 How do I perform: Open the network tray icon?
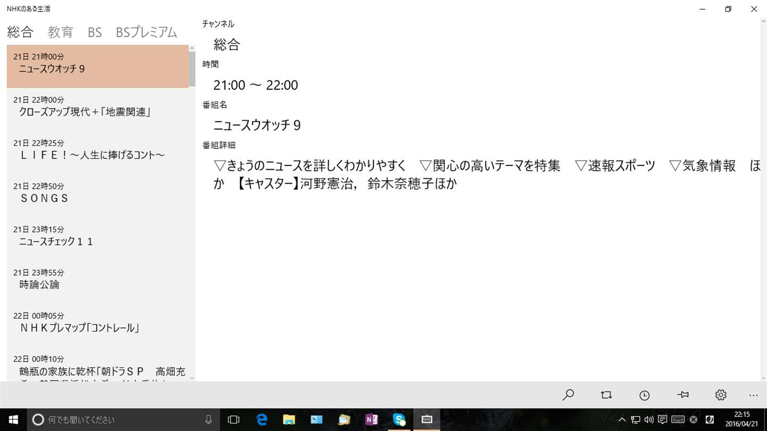point(635,420)
